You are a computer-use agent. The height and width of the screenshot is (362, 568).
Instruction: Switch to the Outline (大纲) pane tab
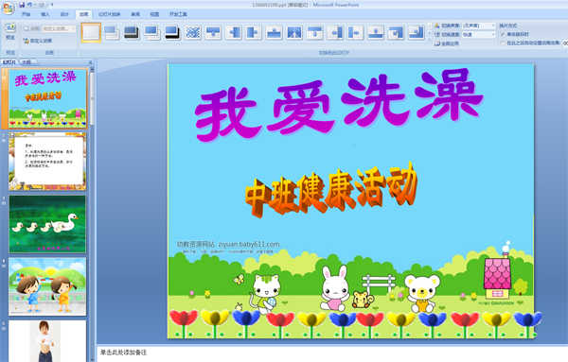click(27, 62)
